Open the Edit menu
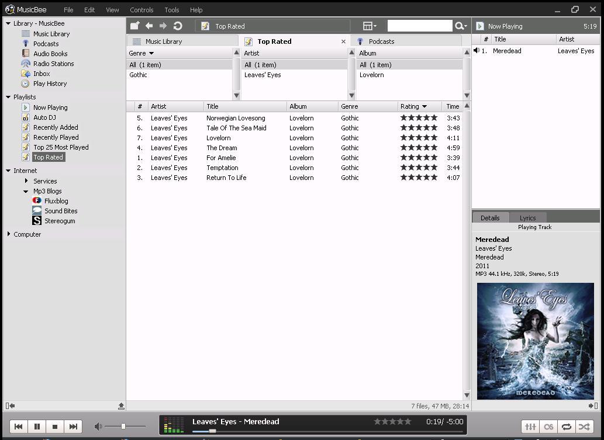Viewport: 604px width, 440px height. pos(89,10)
